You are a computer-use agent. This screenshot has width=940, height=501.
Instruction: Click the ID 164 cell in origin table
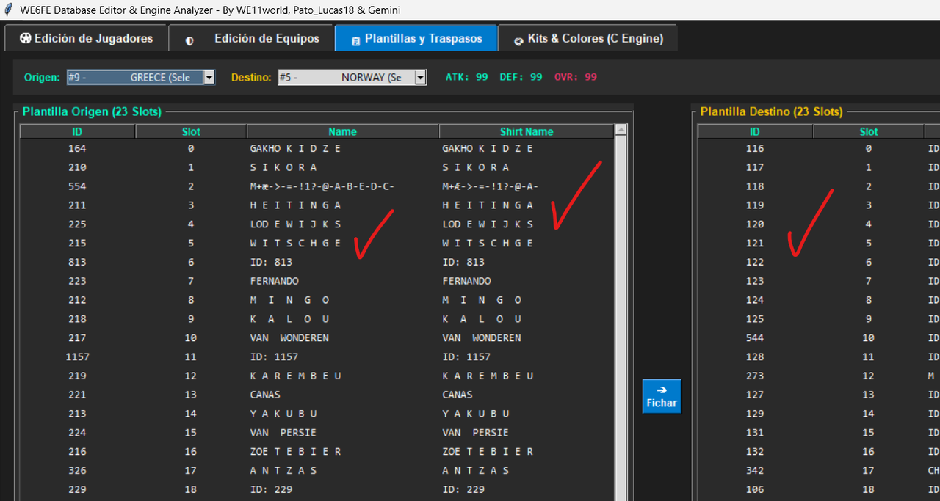77,148
